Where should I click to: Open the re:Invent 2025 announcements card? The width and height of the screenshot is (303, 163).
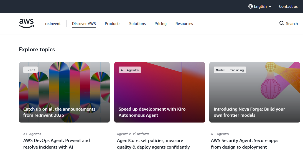click(64, 92)
